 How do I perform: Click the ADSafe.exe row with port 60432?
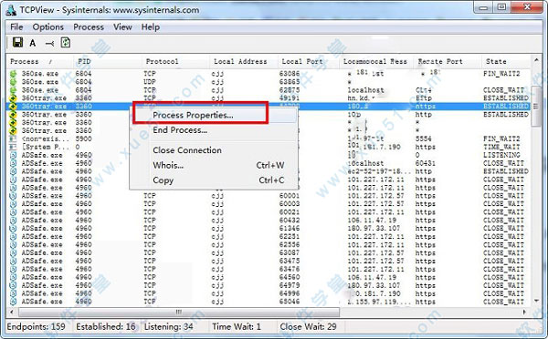coord(269,220)
